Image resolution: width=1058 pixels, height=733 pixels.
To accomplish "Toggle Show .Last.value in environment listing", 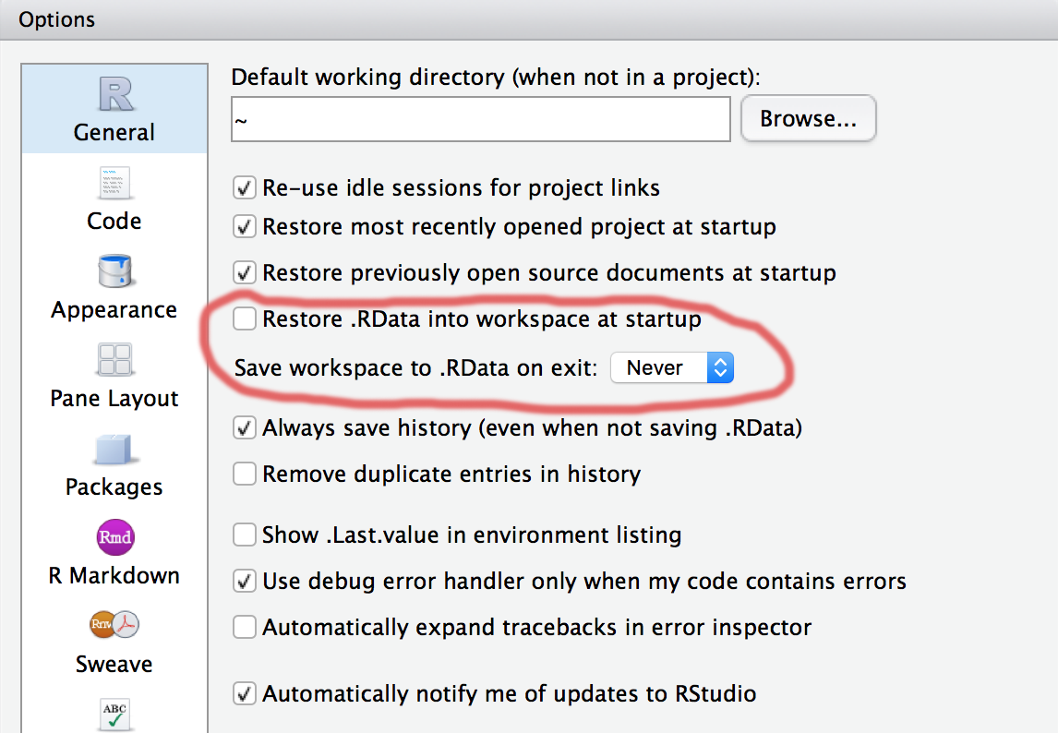I will click(245, 535).
